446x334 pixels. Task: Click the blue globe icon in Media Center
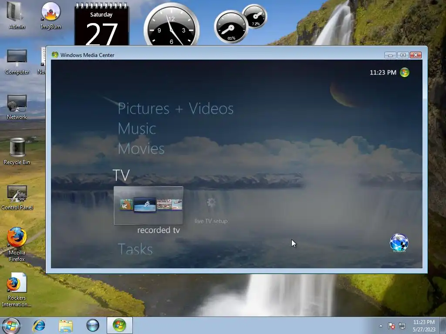[399, 243]
